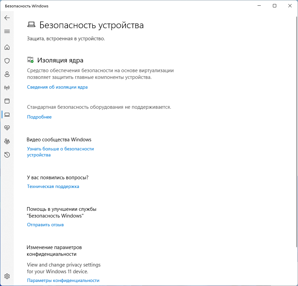The width and height of the screenshot is (298, 286).
Task: Open 'Узнать больше о безопасности устройства' link
Action: (60, 149)
